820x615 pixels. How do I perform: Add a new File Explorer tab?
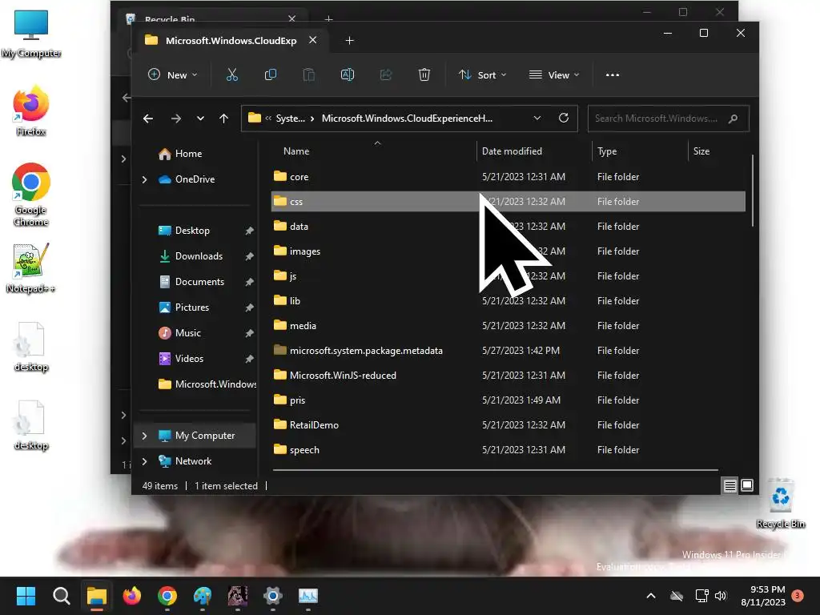[349, 40]
